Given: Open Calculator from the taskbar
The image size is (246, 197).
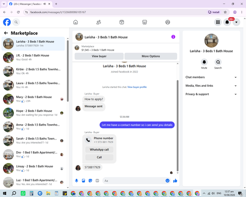Looking at the screenshot, I should coord(31,193).
